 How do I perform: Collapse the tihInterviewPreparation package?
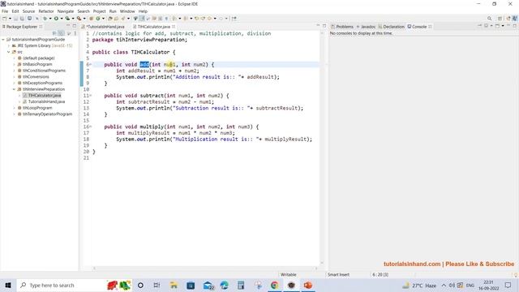coord(15,89)
